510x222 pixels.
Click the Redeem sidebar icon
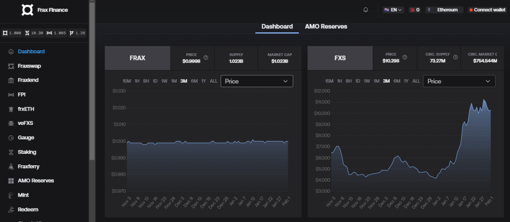11,210
